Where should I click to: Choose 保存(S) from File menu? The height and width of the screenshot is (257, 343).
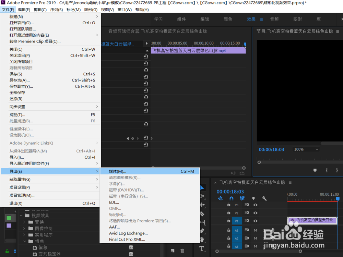pos(50,74)
